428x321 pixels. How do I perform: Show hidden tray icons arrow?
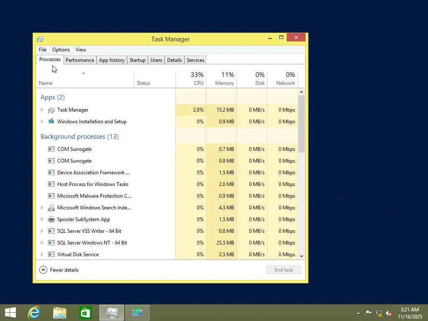[x=358, y=313]
